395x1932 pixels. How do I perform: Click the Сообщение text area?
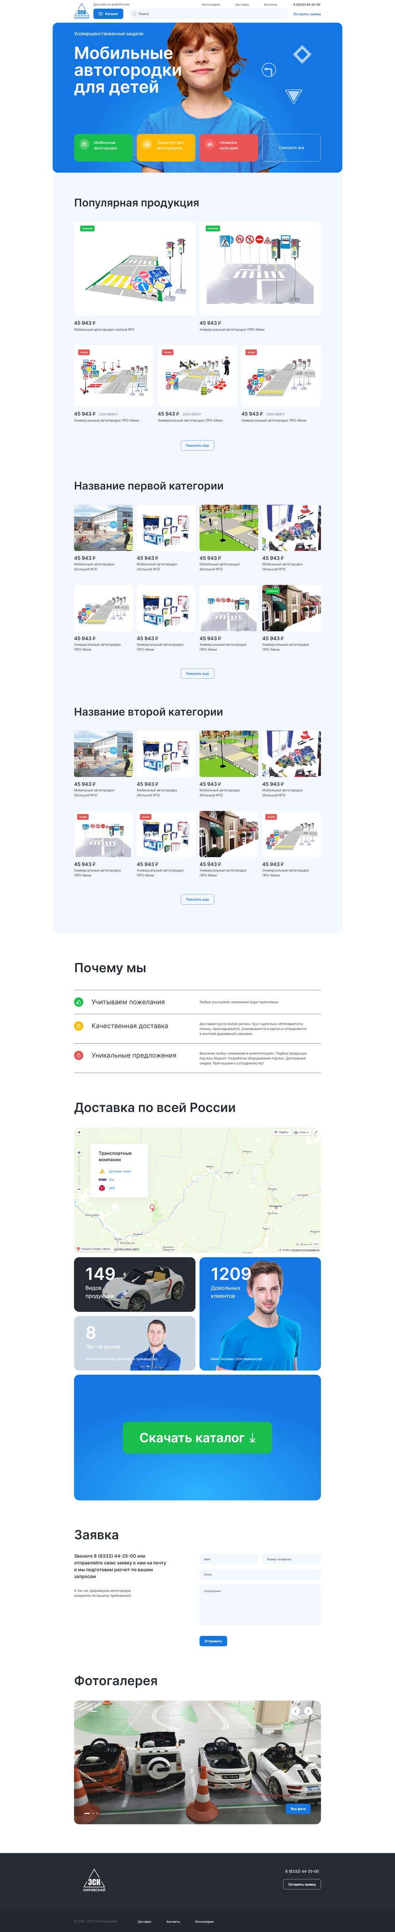260,1605
